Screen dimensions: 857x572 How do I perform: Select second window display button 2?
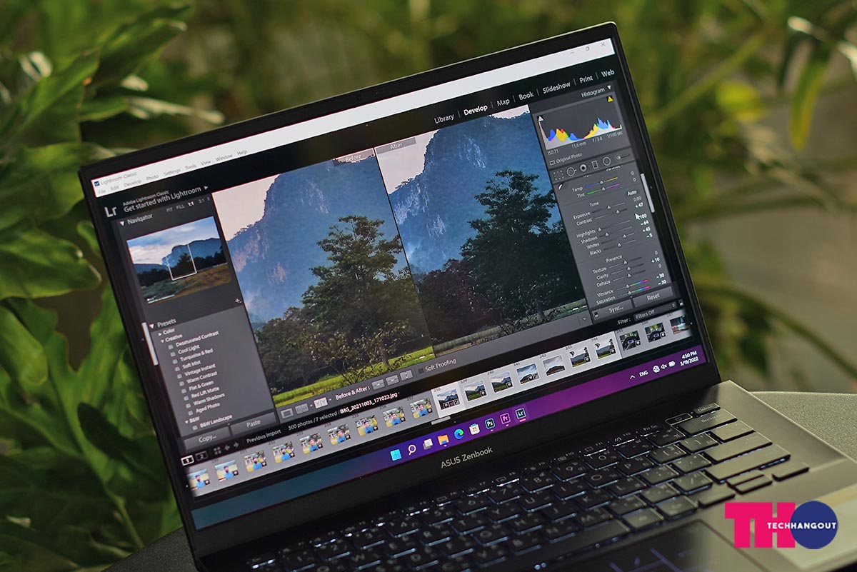201,456
